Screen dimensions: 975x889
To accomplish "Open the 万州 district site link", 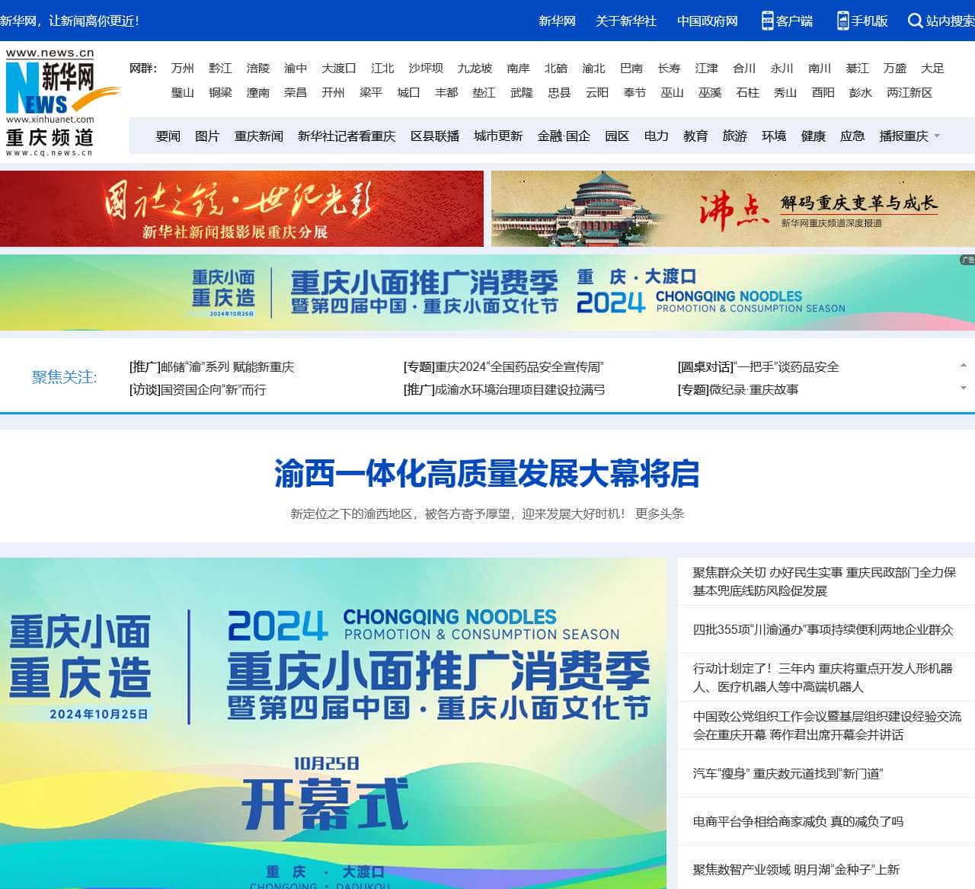I will [x=183, y=69].
